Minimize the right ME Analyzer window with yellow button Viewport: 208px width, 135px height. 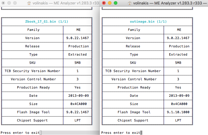point(110,3)
